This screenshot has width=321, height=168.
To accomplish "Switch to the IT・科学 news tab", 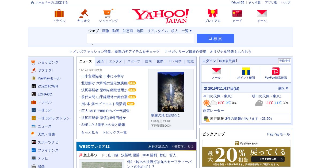I will point(175,61).
